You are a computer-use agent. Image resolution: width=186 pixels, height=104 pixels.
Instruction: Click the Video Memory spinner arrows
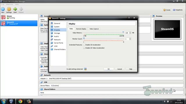click(130, 33)
